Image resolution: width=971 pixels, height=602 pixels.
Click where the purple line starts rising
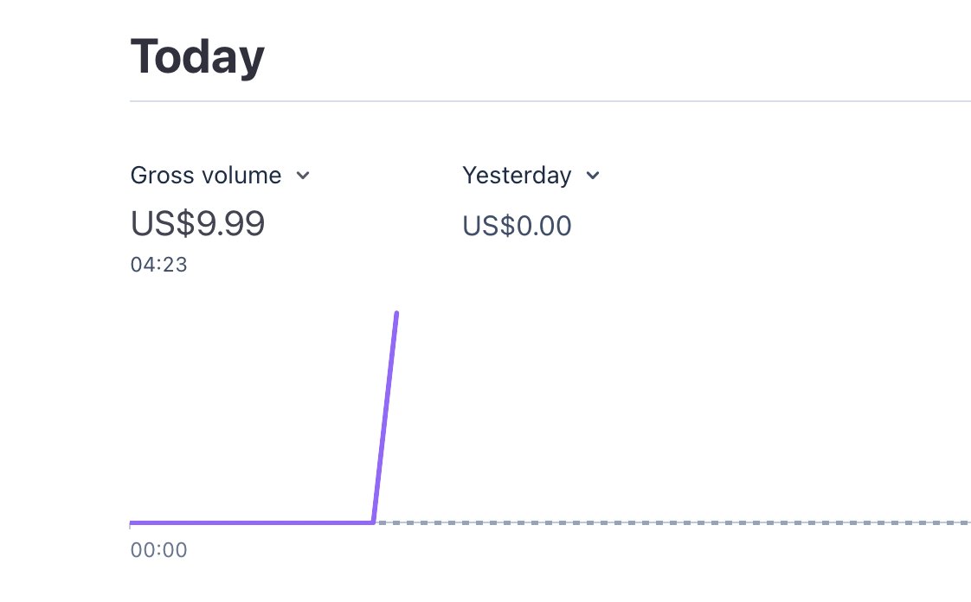[373, 522]
